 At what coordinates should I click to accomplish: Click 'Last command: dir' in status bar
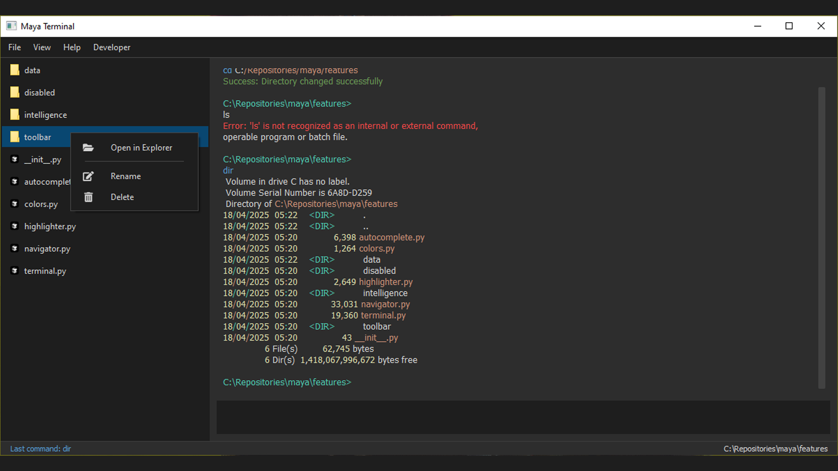click(x=41, y=449)
